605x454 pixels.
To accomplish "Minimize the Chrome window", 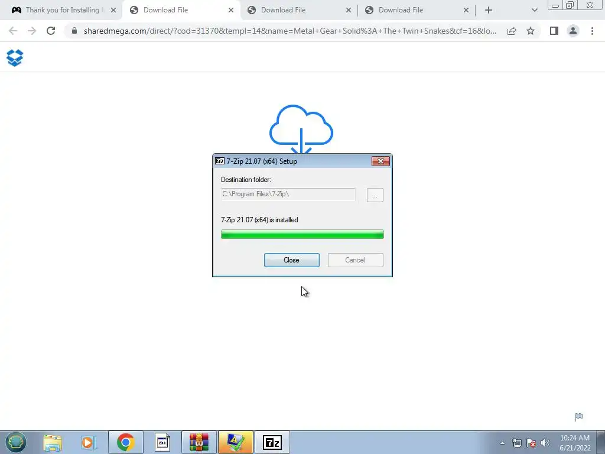I will coord(555,5).
